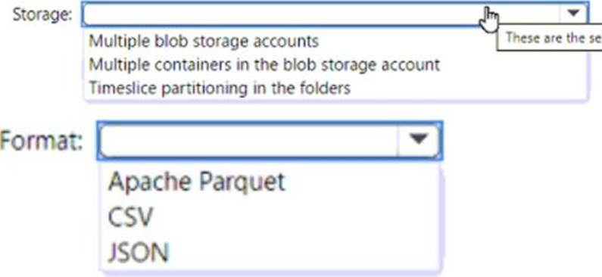Select Apache Parquet format
The width and height of the screenshot is (602, 277).
pos(197,182)
